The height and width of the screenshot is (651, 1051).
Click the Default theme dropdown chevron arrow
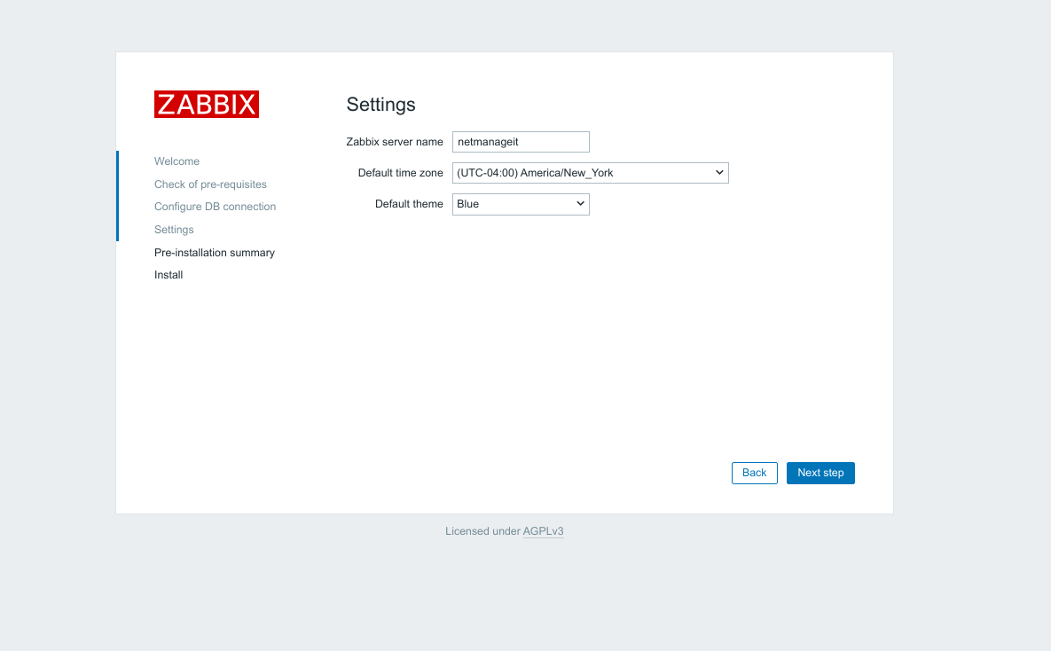[x=580, y=204]
